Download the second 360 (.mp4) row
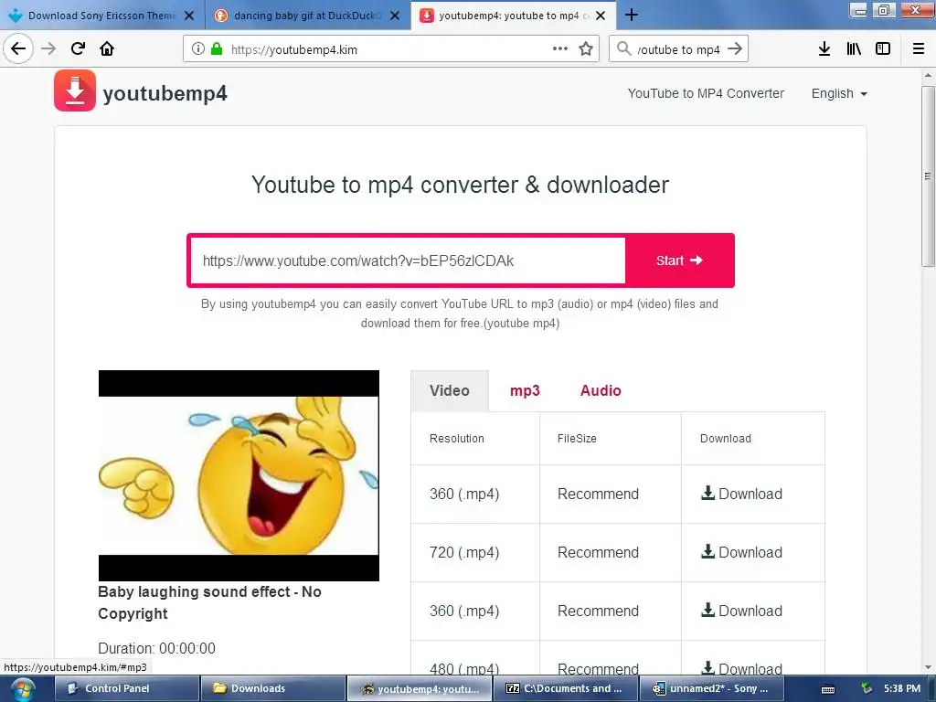936x702 pixels. tap(741, 611)
